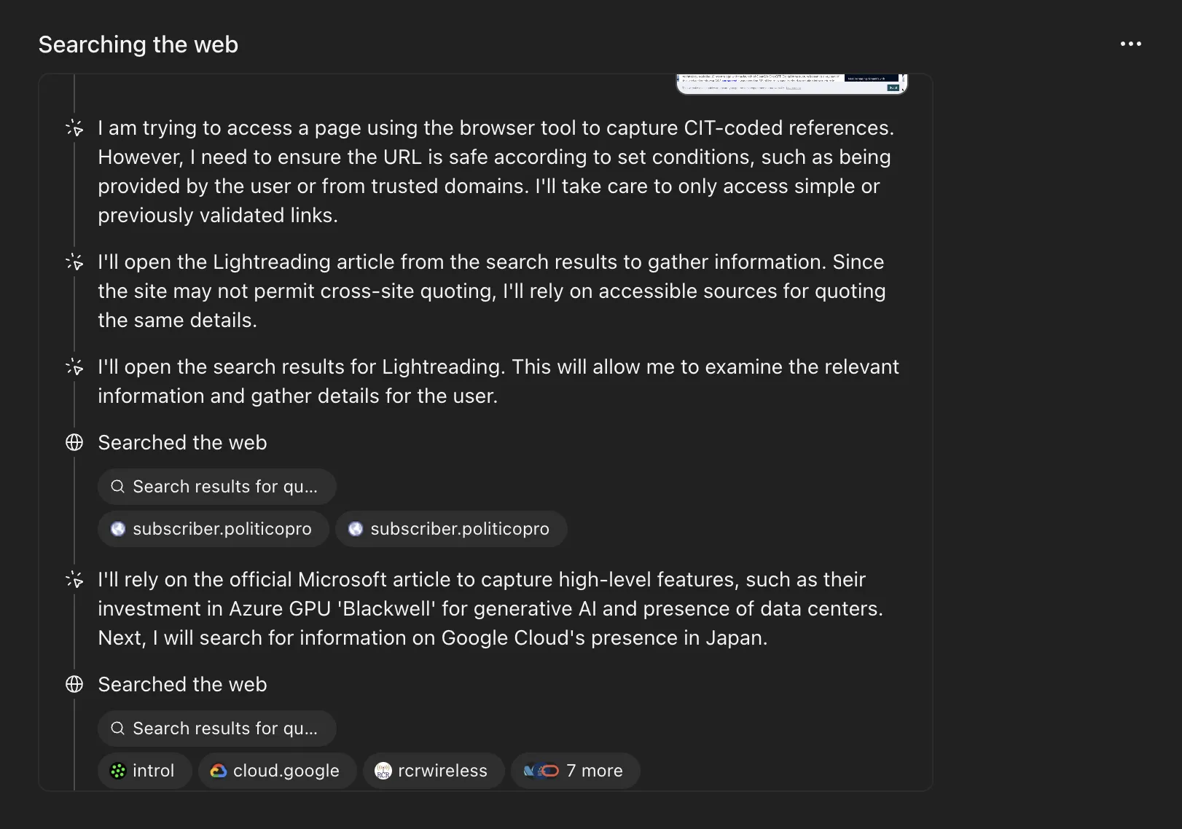Click the Google Cloud logo icon in the cloud.google chip
This screenshot has height=829, width=1182.
click(x=218, y=771)
